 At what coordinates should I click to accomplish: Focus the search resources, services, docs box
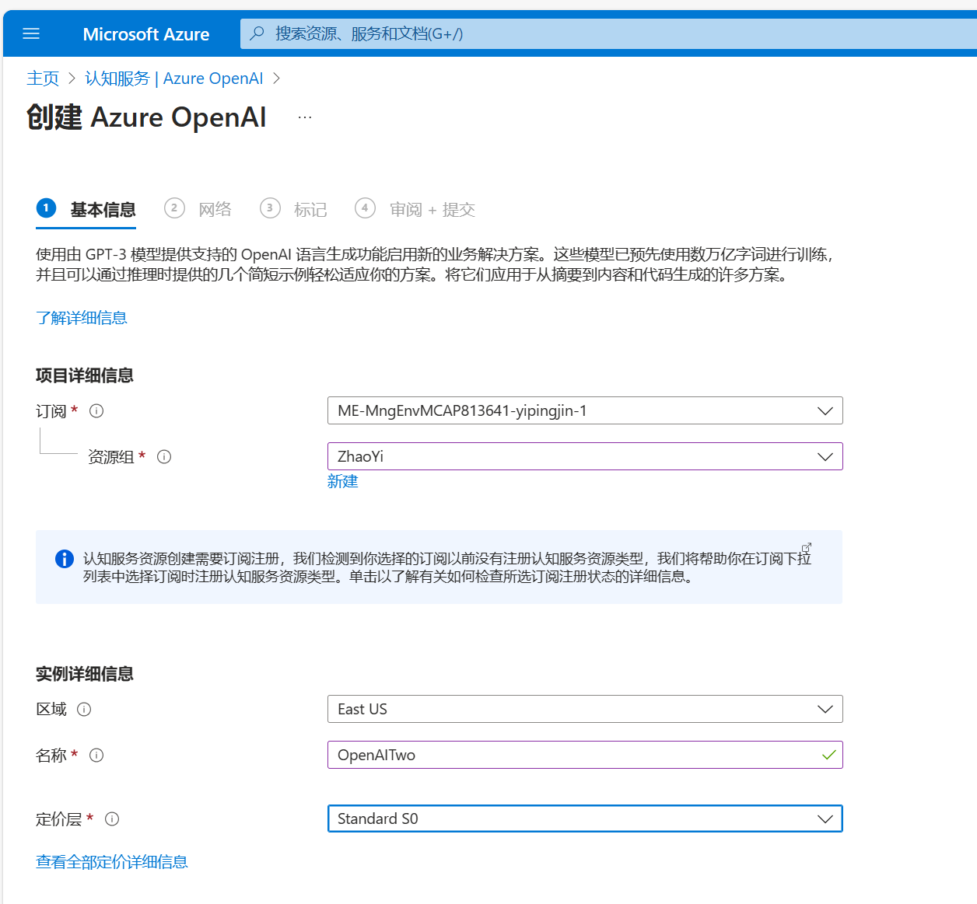point(607,33)
